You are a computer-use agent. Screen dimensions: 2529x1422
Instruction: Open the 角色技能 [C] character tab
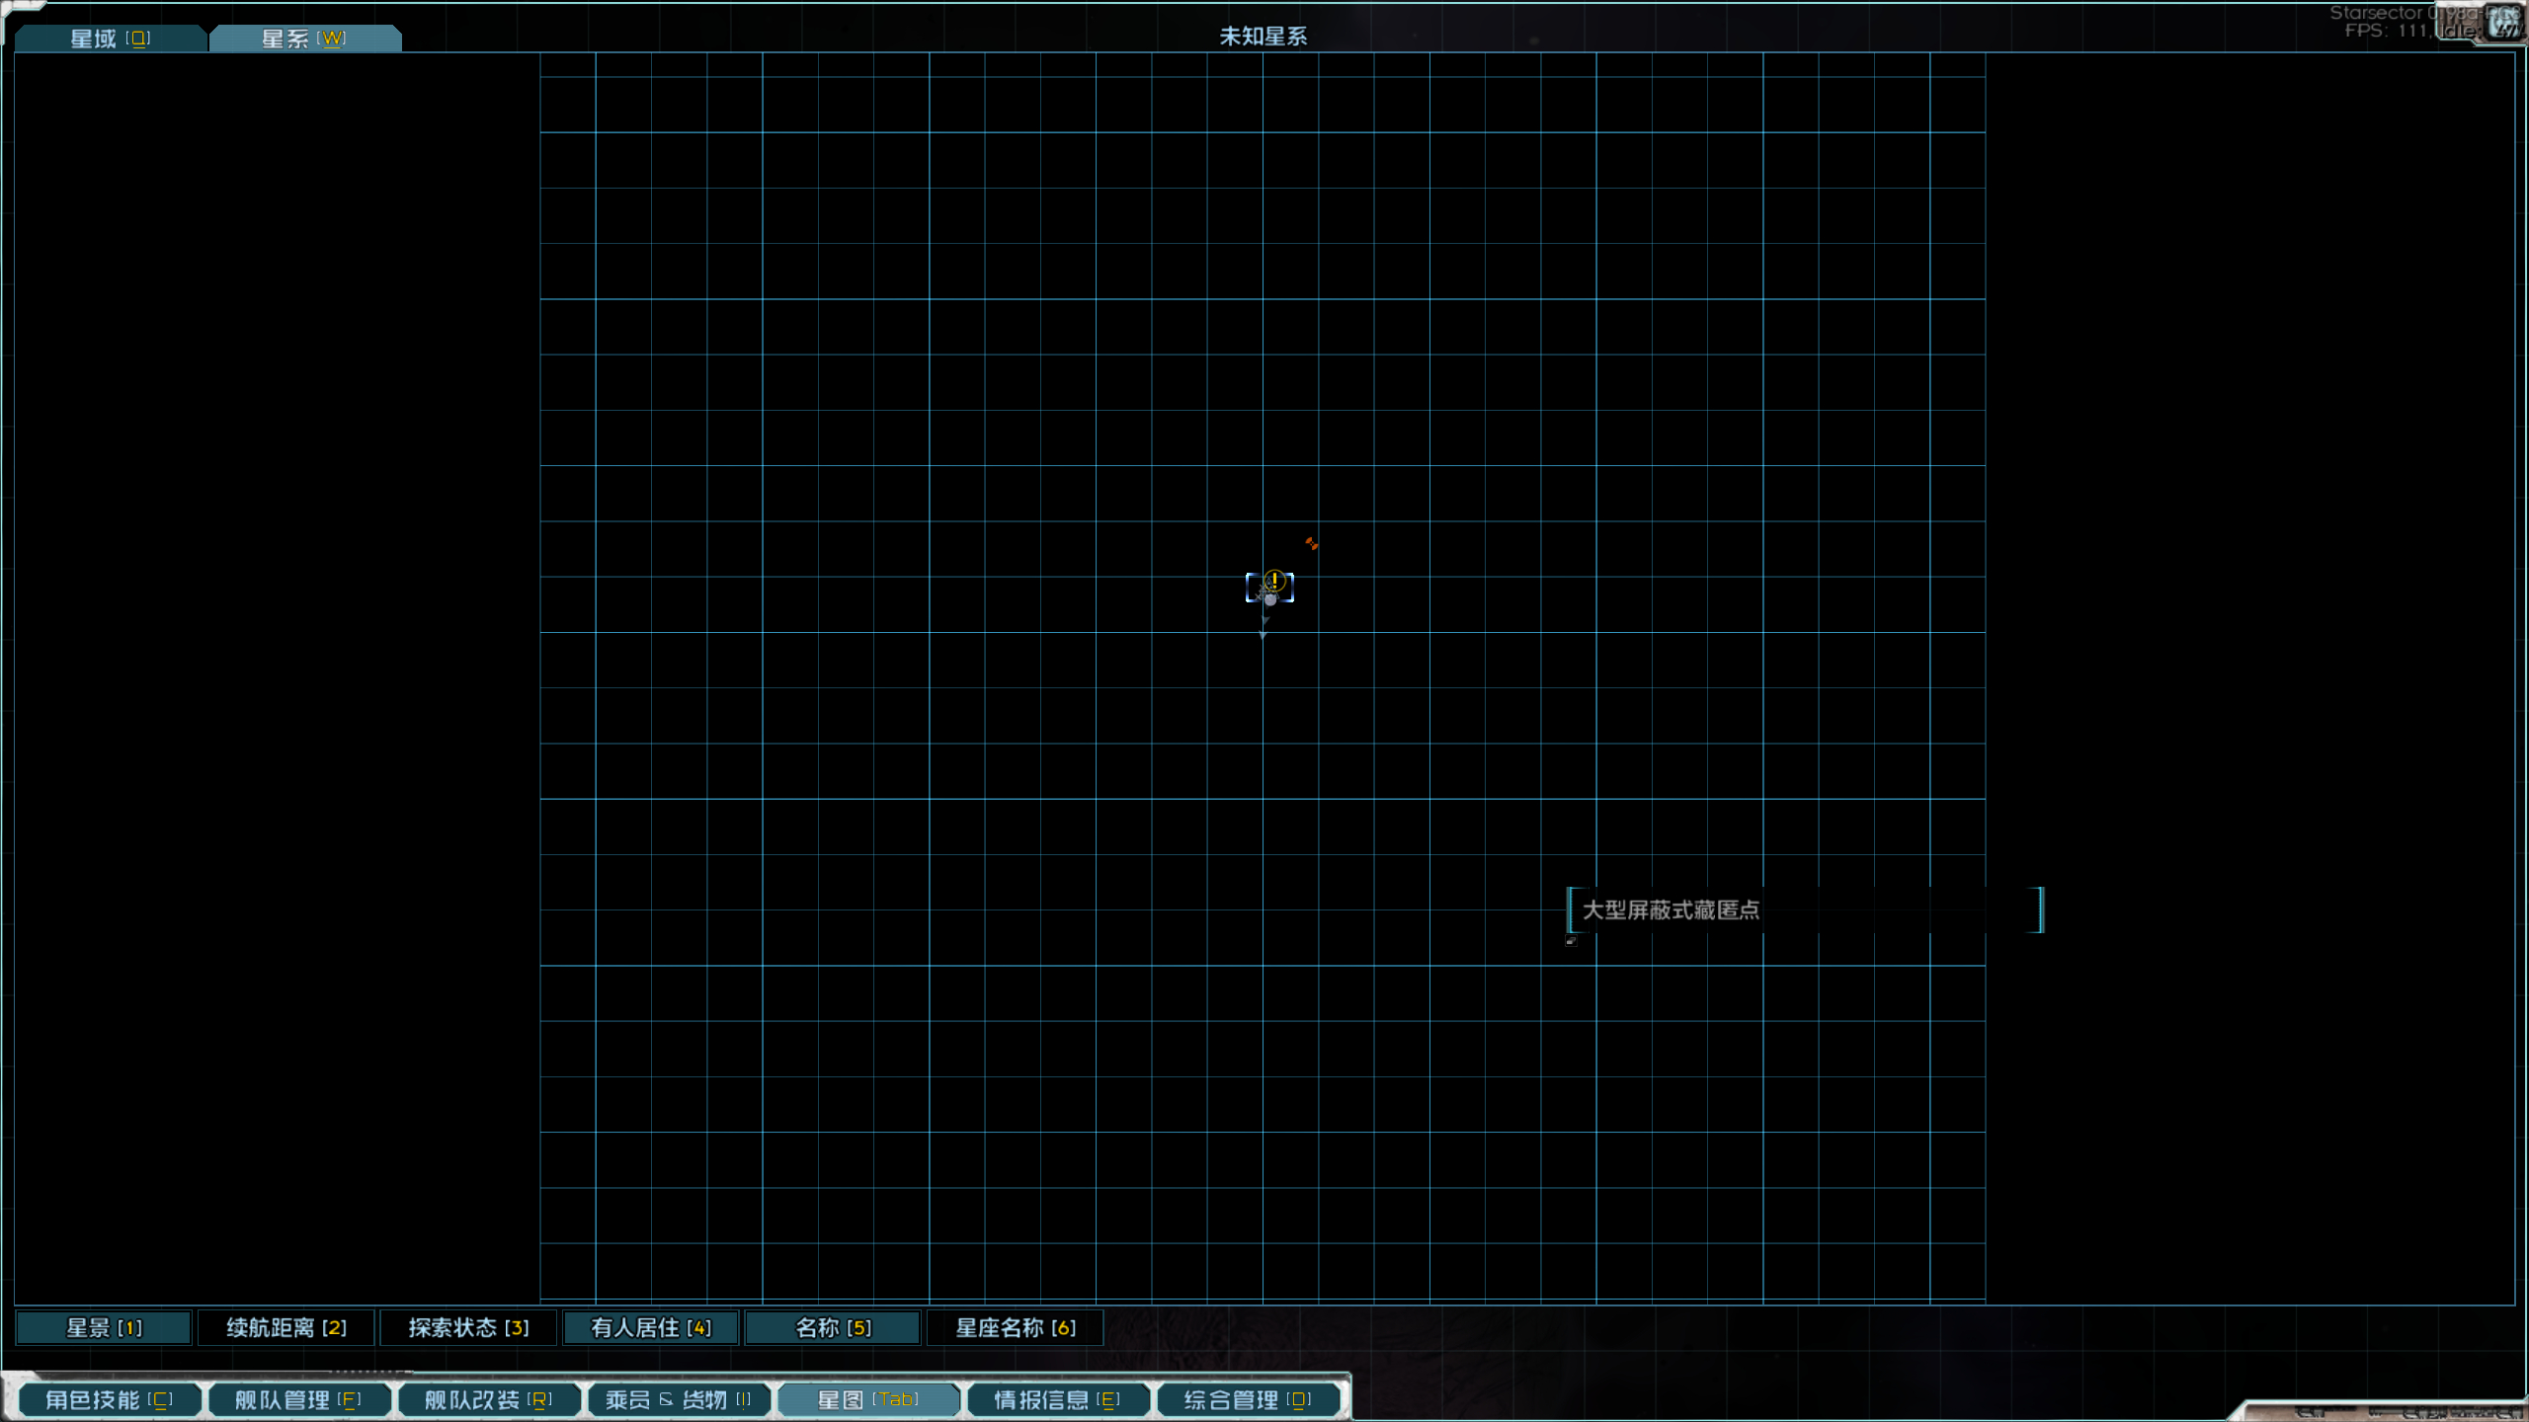[x=109, y=1400]
